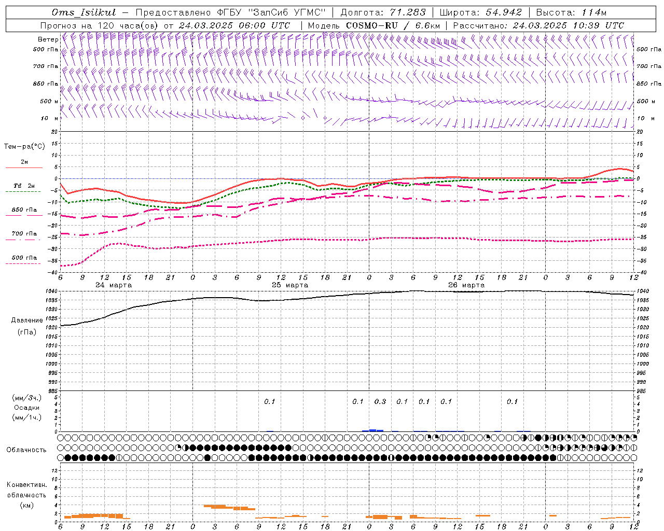Click the Рассчитано: 24.03.2025 10:39 UTC timestamp

coord(538,25)
